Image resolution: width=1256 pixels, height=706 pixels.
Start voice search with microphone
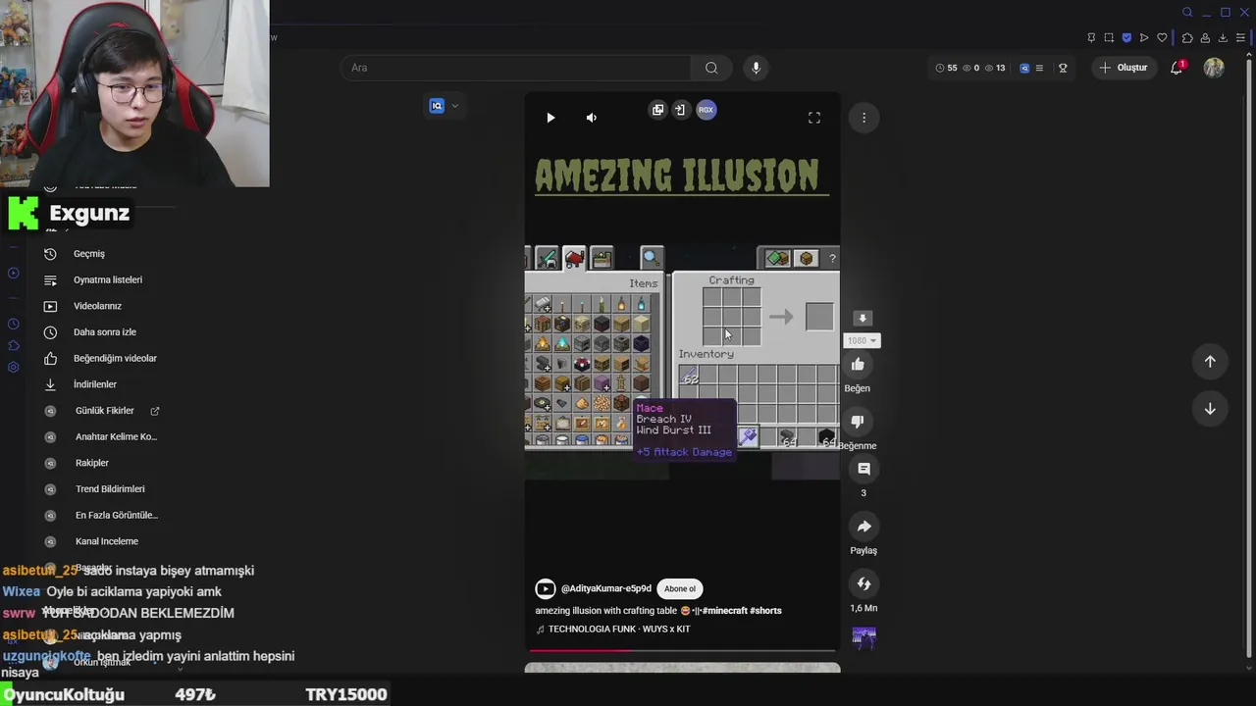(x=756, y=68)
